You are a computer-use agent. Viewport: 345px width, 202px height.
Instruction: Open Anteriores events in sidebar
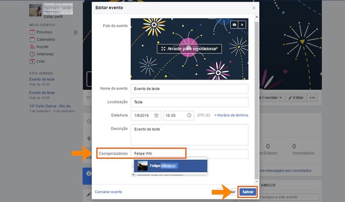point(45,54)
